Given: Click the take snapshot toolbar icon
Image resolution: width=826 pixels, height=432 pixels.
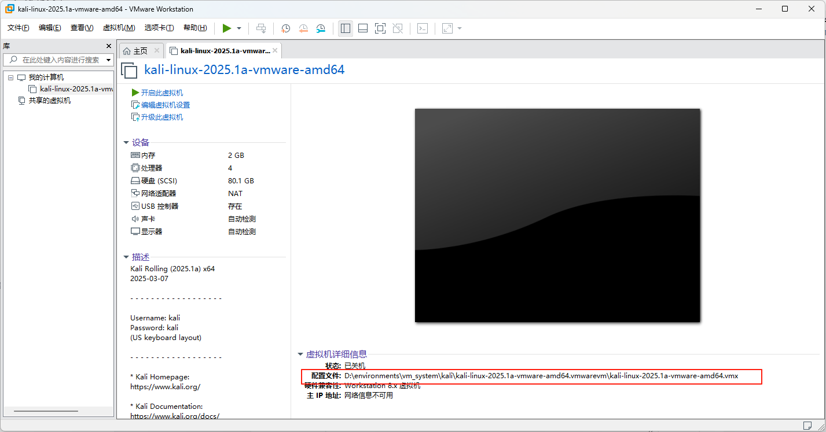Looking at the screenshot, I should pyautogui.click(x=285, y=28).
